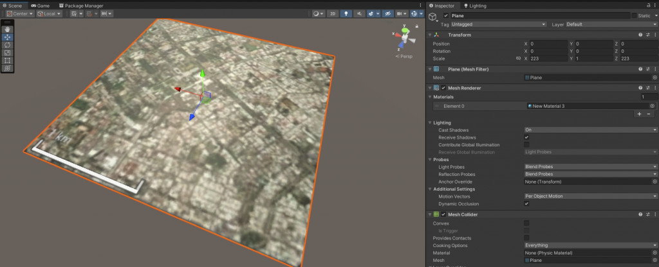Open the scene effects dropdown arrow
This screenshot has width=659, height=267.
pos(378,14)
